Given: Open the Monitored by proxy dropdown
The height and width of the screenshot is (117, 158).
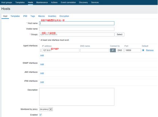Looking at the screenshot, I should 46,109.
